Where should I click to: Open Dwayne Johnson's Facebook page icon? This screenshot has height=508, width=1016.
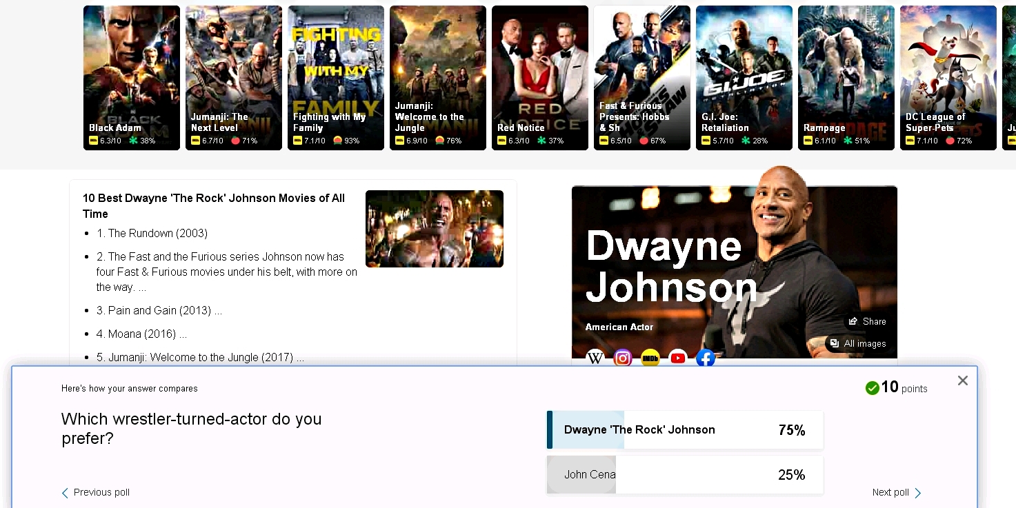[706, 358]
